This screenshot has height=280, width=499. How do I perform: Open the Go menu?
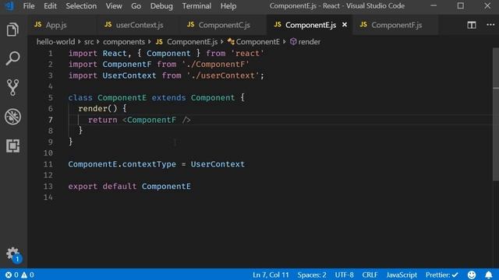(136, 6)
